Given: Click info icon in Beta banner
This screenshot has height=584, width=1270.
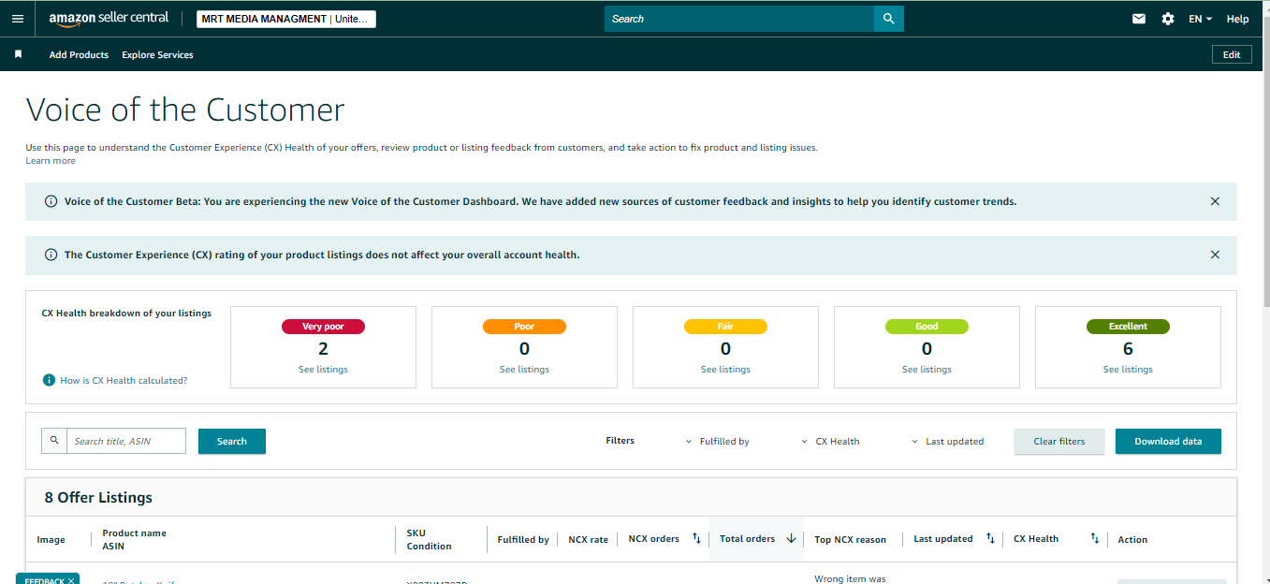Looking at the screenshot, I should click(x=51, y=201).
